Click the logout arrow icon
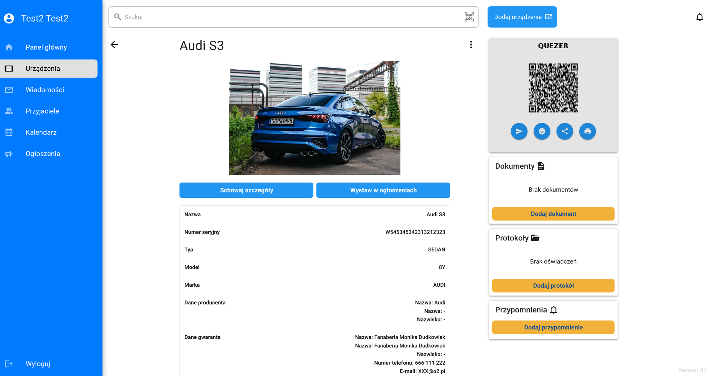Viewport: 707px width, 376px height. [x=9, y=364]
